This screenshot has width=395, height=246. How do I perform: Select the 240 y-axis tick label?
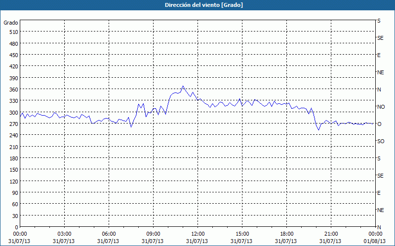(x=14, y=135)
